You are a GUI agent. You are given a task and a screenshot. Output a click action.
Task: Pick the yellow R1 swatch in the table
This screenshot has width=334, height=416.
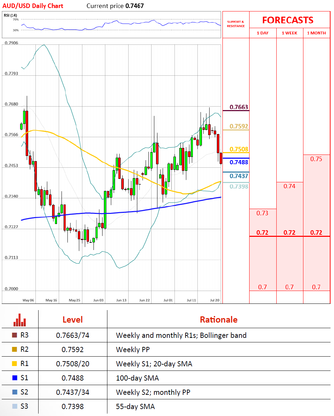[14, 364]
